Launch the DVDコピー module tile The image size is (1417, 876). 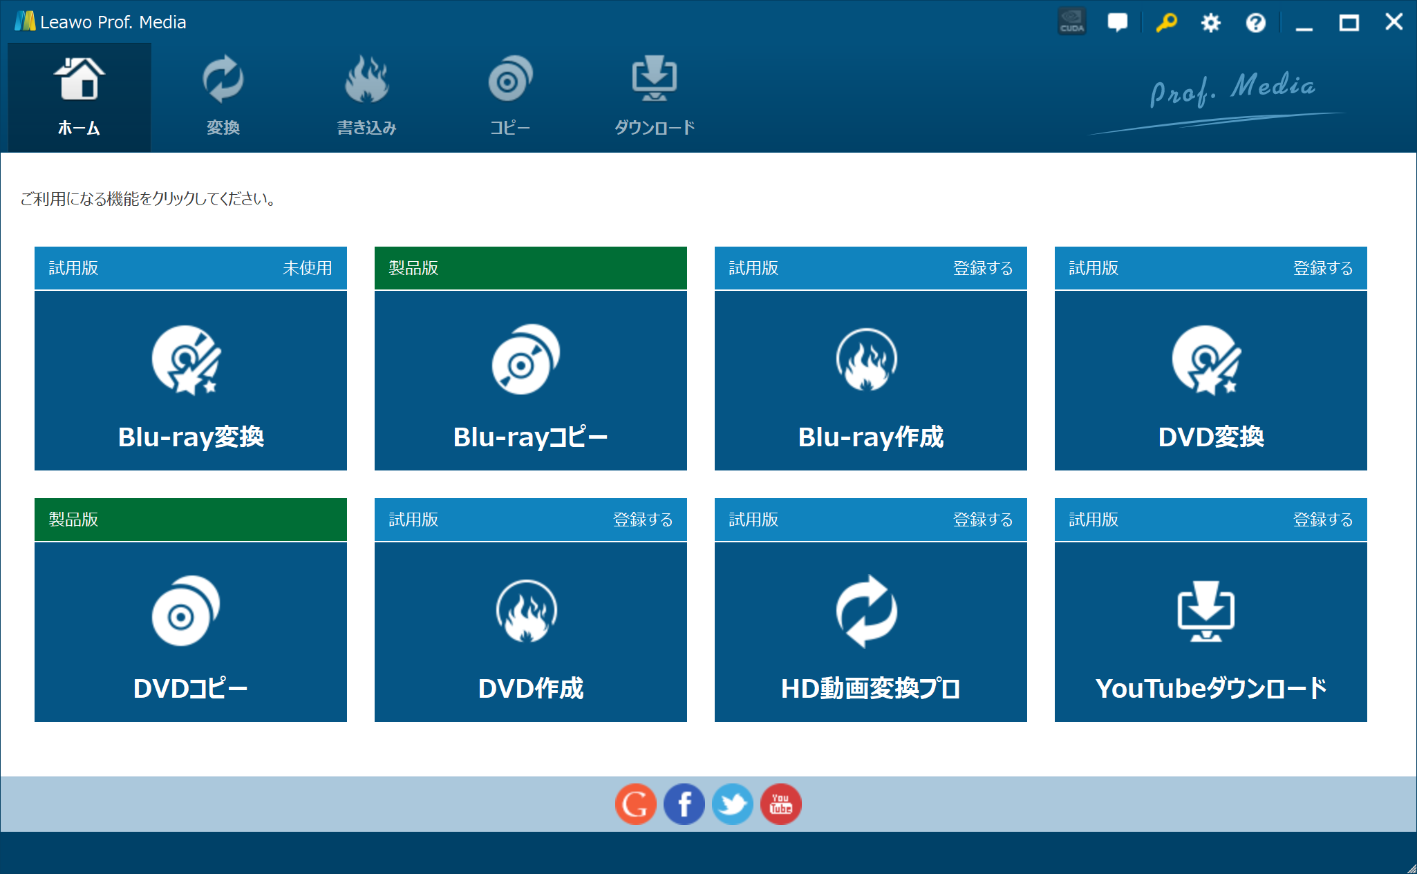tap(191, 632)
